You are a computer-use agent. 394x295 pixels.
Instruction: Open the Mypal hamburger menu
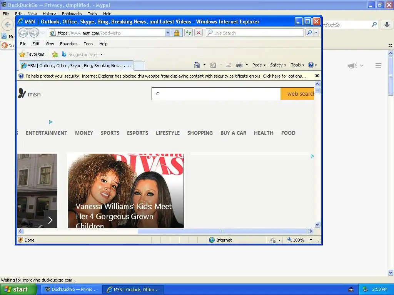pyautogui.click(x=379, y=65)
